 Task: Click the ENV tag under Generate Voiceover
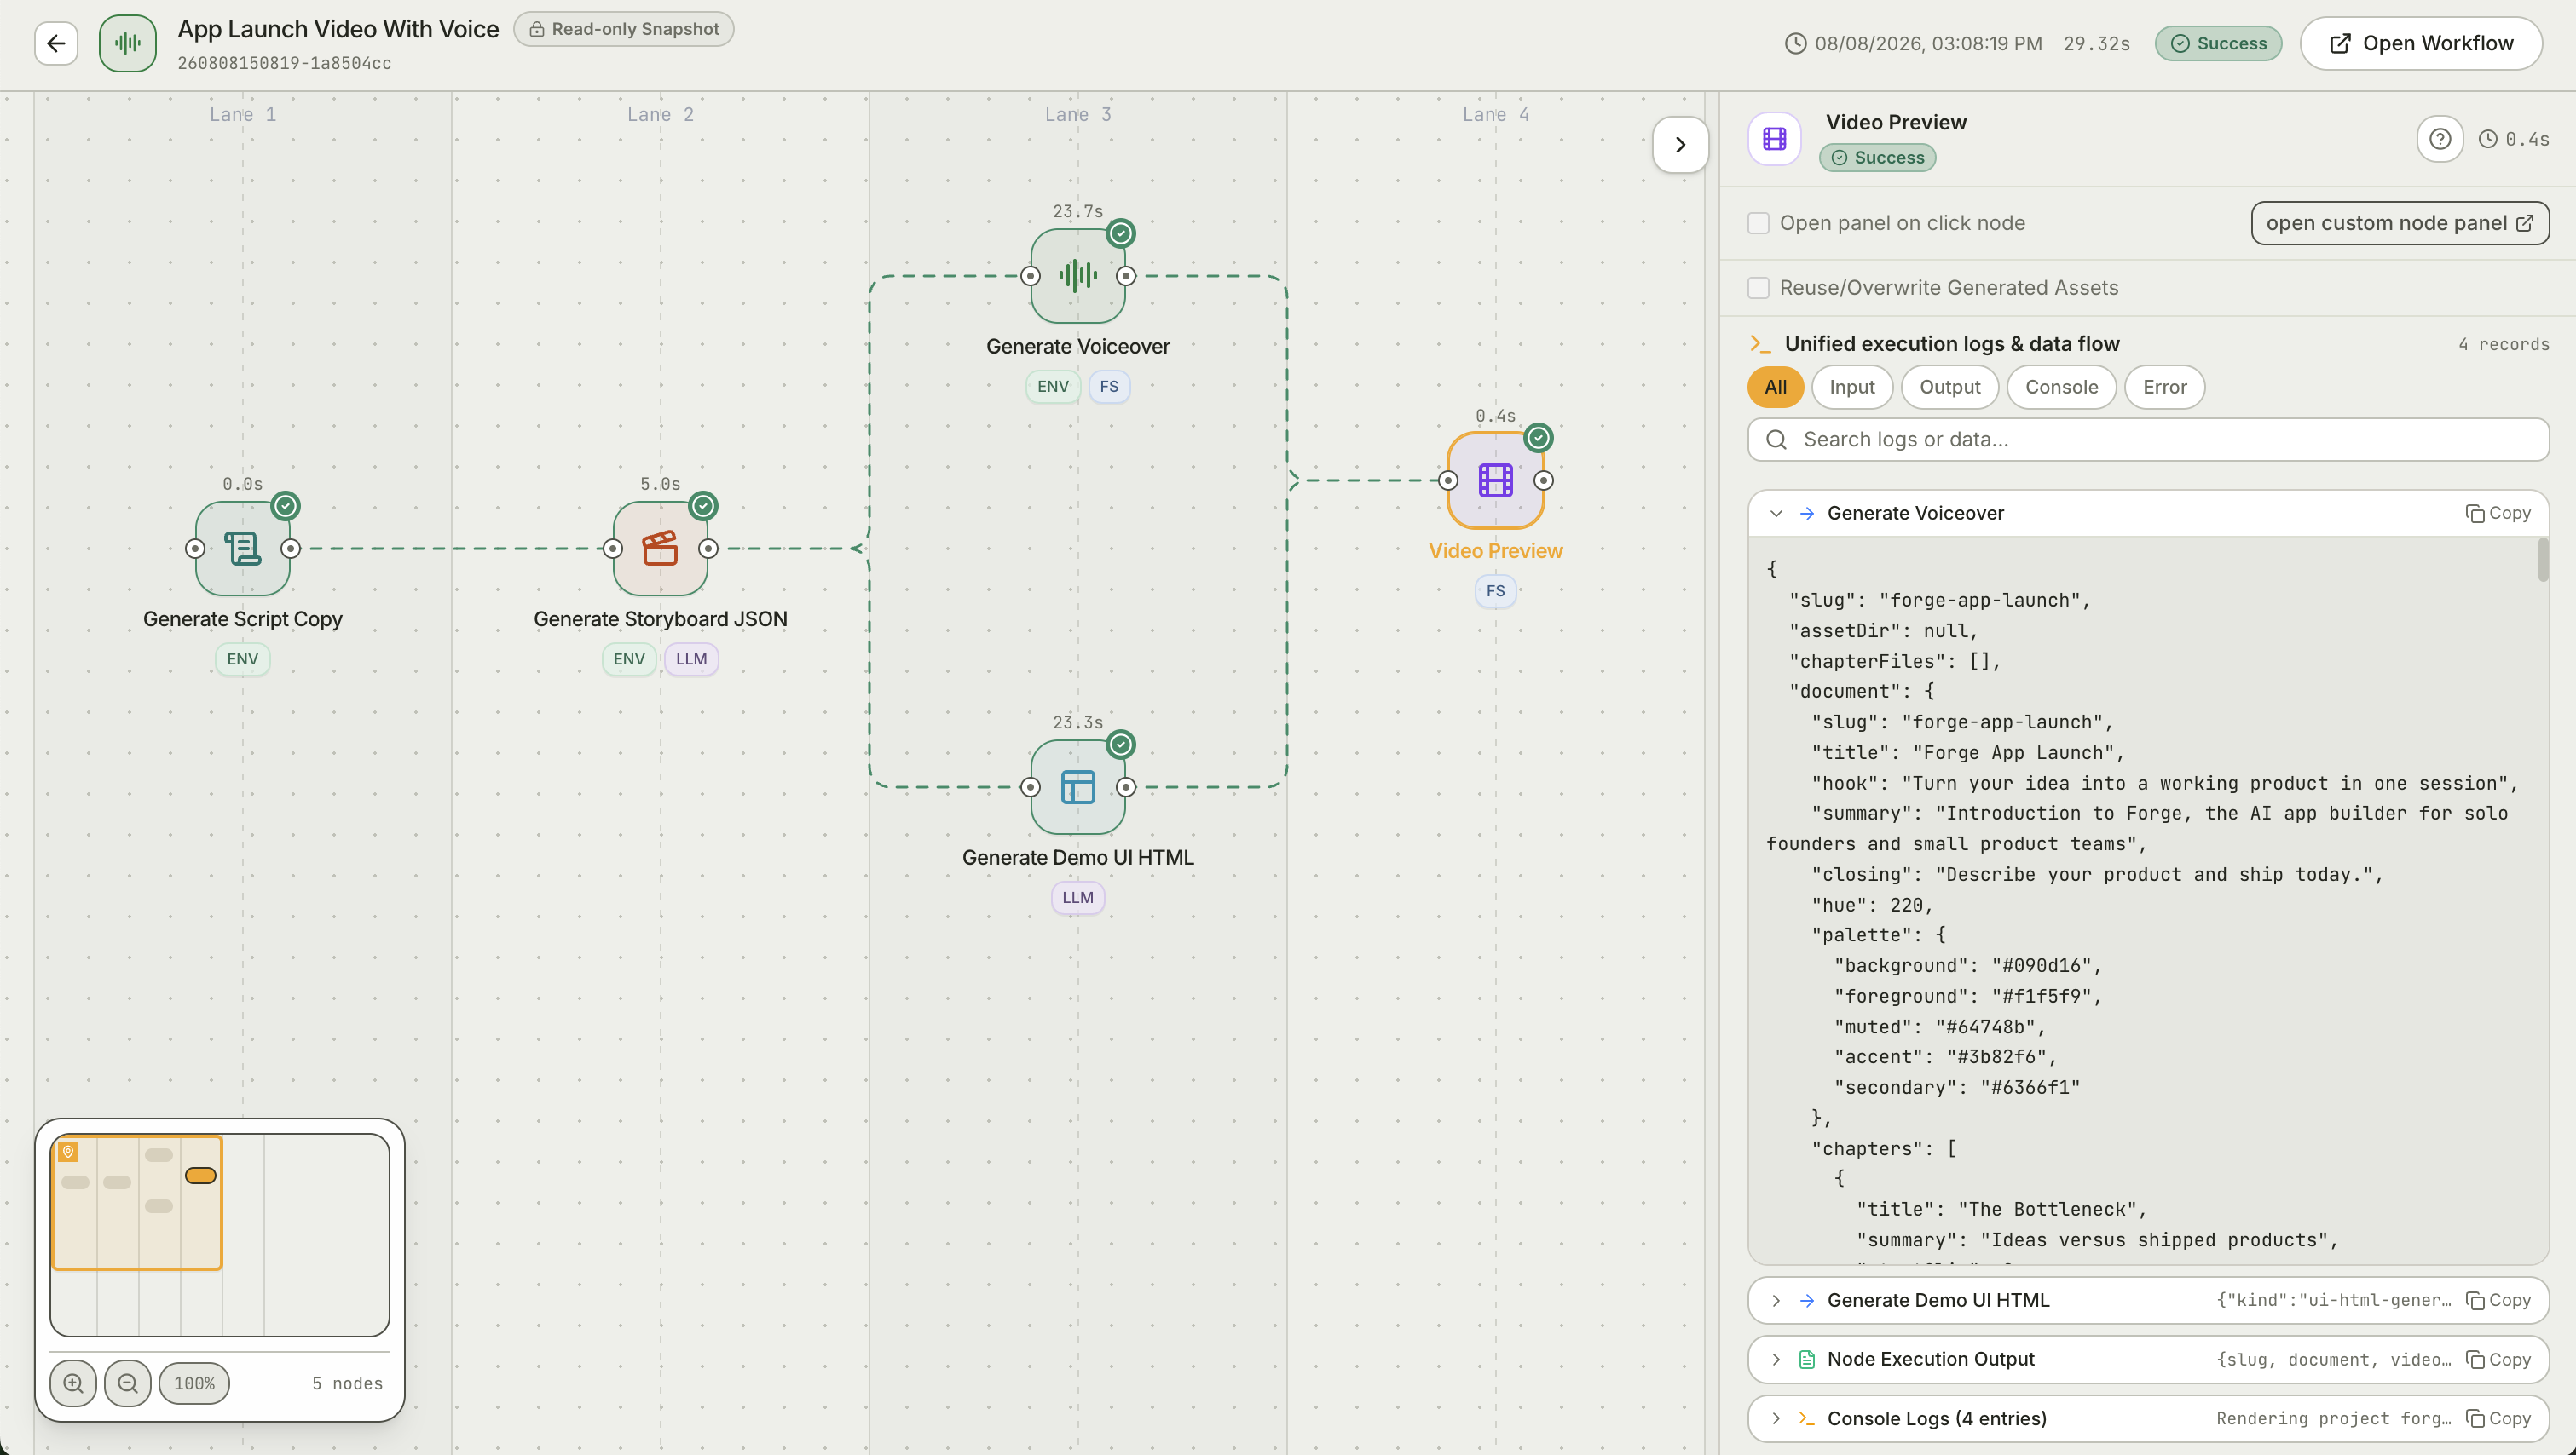tap(1053, 387)
